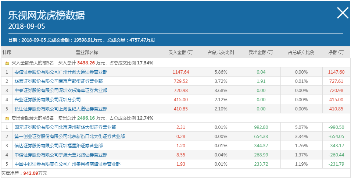Open 中国中投证券有限责任公司广州番禺桥南路证券营业部 link

pos(67,164)
